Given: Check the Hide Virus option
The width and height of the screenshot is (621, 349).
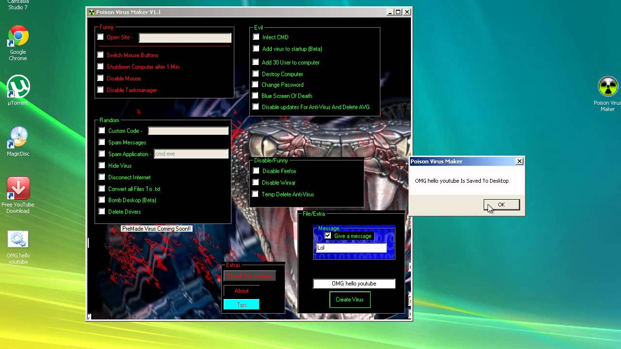Looking at the screenshot, I should coord(102,165).
